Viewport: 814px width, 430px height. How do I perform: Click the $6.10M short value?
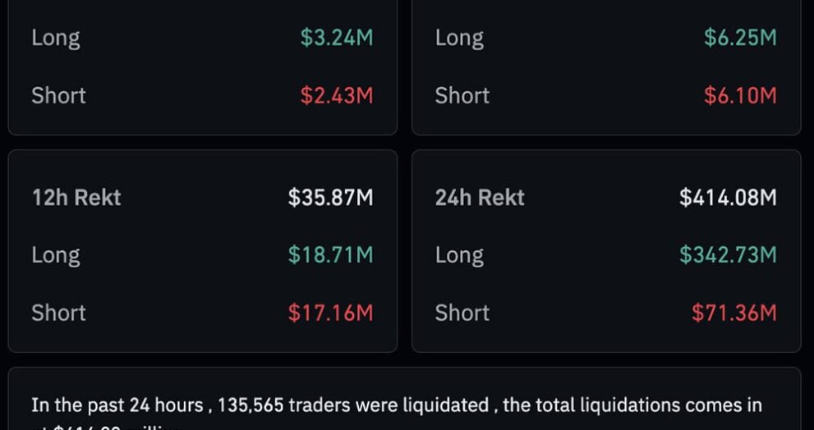(739, 95)
